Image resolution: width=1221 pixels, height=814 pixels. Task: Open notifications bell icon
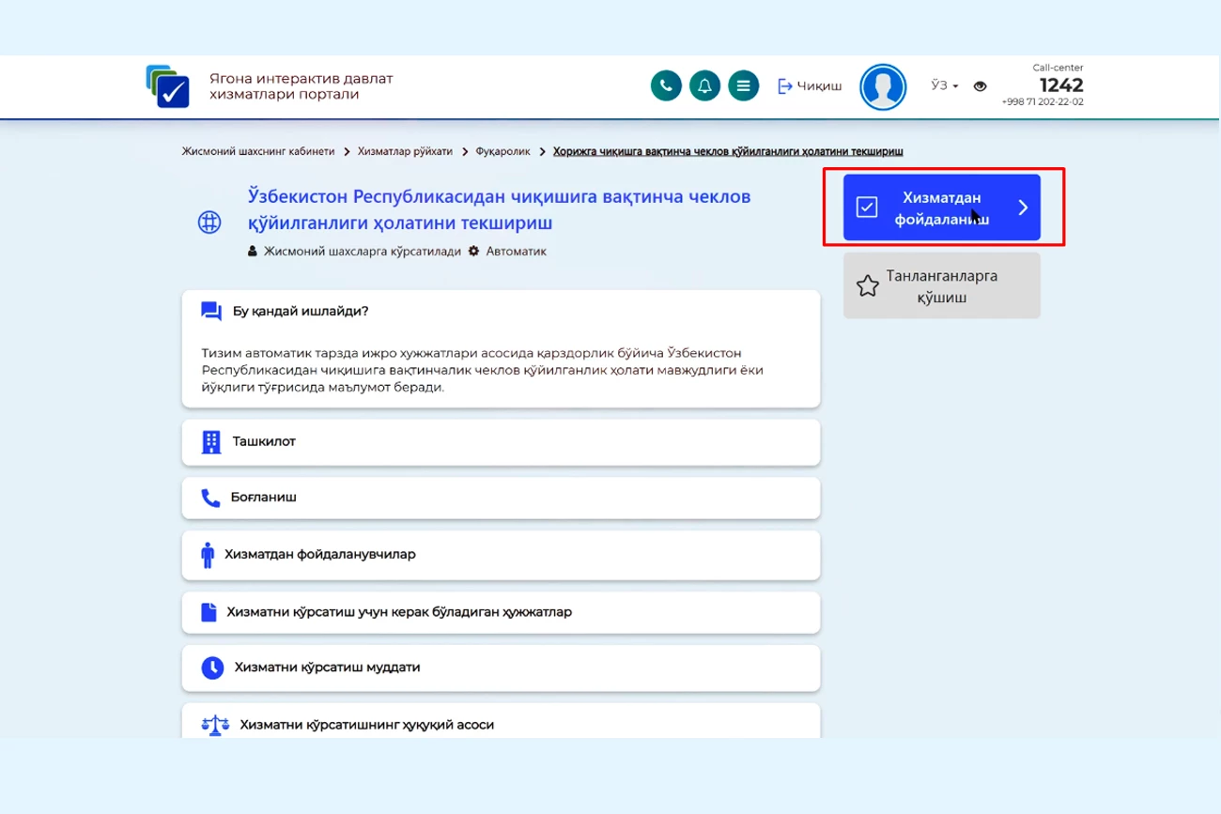click(704, 86)
